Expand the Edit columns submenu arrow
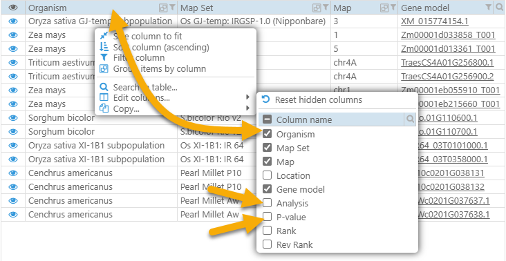 (247, 97)
